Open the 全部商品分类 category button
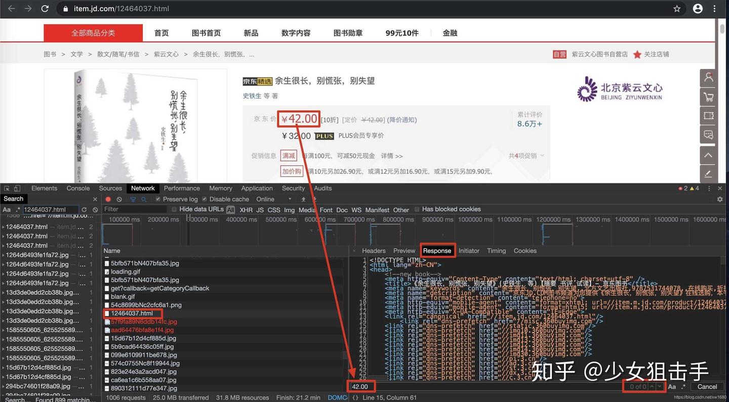 93,33
